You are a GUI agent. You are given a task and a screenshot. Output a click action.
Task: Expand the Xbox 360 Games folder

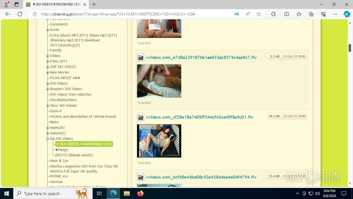pyautogui.click(x=48, y=106)
